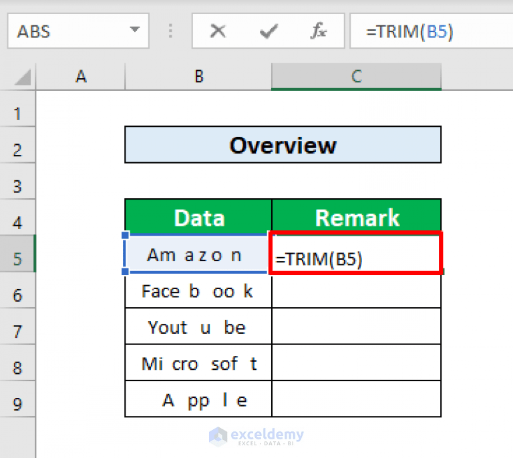Viewport: 513px width, 458px height.
Task: Select empty Remark cell beside Yout u be
Action: [x=356, y=326]
